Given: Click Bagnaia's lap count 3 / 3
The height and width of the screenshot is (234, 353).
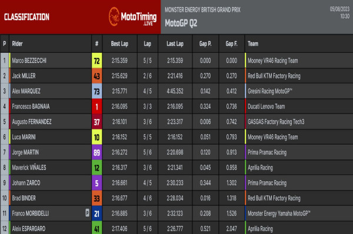Looking at the screenshot, I should tap(148, 106).
